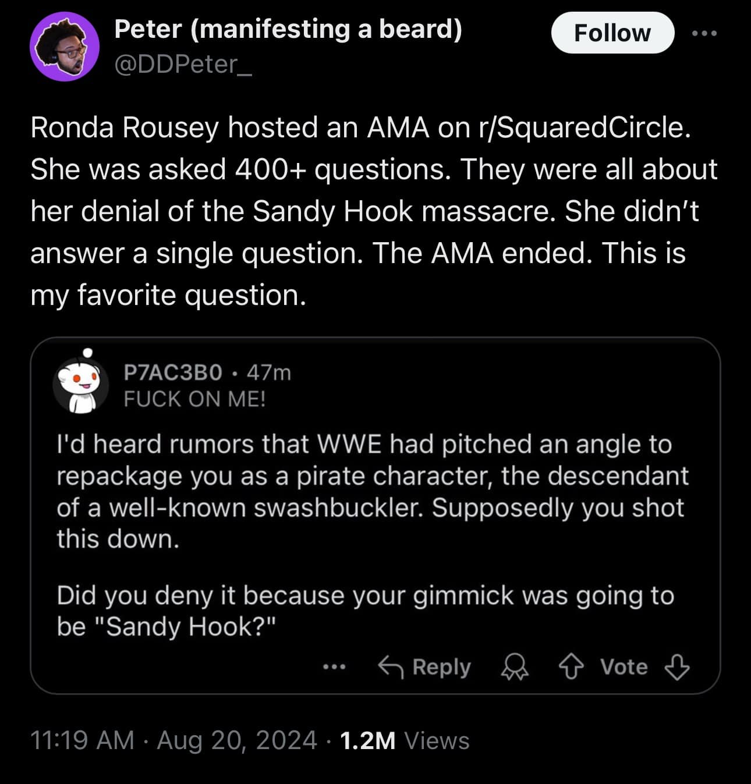Viewport: 751px width, 784px height.
Task: Click the "Aug 20, 2024" date
Action: 236,740
